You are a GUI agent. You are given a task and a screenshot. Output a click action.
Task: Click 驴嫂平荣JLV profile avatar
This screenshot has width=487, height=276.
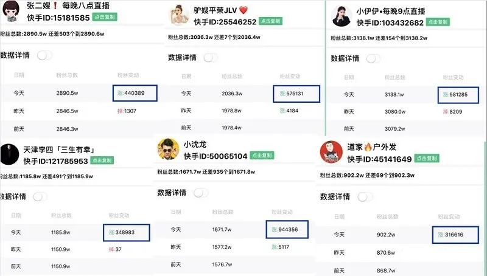[179, 15]
